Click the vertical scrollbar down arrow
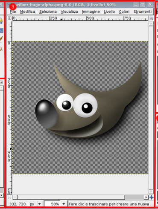This screenshot has width=158, height=209. tap(151, 192)
